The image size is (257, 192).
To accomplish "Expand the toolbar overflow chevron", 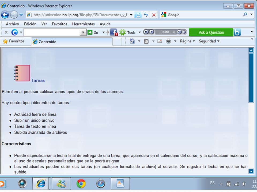I will click(252, 31).
